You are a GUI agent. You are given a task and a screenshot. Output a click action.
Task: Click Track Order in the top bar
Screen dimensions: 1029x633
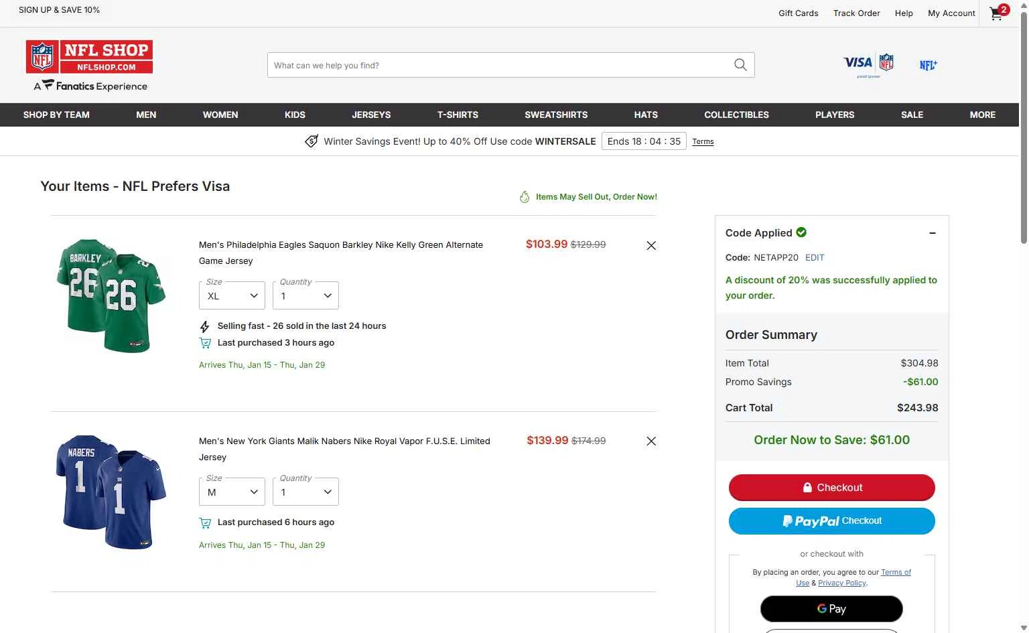[x=856, y=13]
